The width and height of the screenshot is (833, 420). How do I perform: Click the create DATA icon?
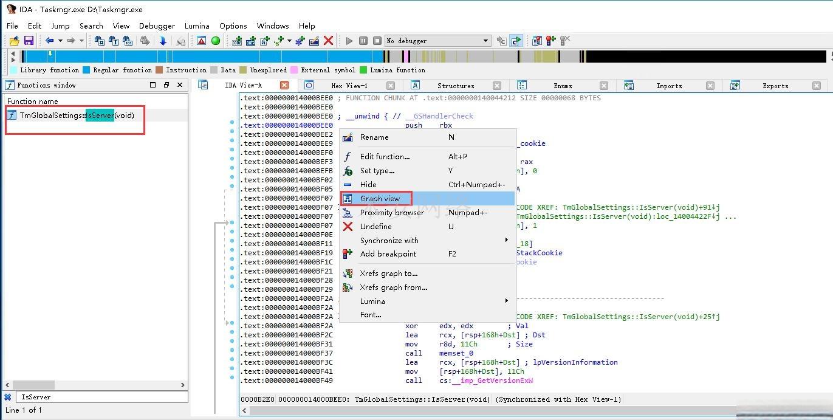(x=250, y=41)
